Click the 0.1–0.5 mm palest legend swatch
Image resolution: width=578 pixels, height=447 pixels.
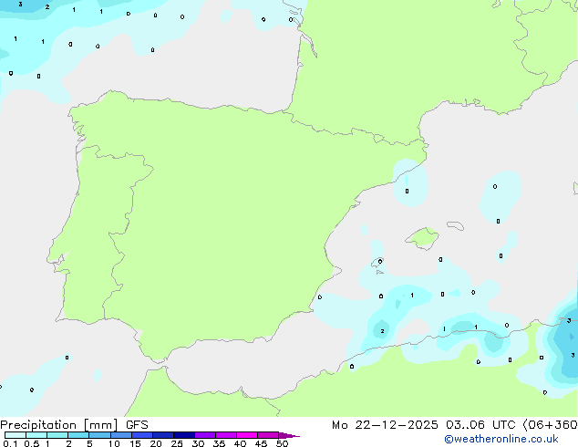15,435
